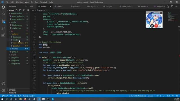Open notifications bell in status bar
This screenshot has height=101, width=180.
click(177, 96)
